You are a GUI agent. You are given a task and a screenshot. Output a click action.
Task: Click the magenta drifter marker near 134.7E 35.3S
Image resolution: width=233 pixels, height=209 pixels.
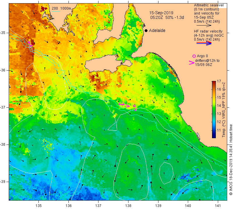[30, 44]
